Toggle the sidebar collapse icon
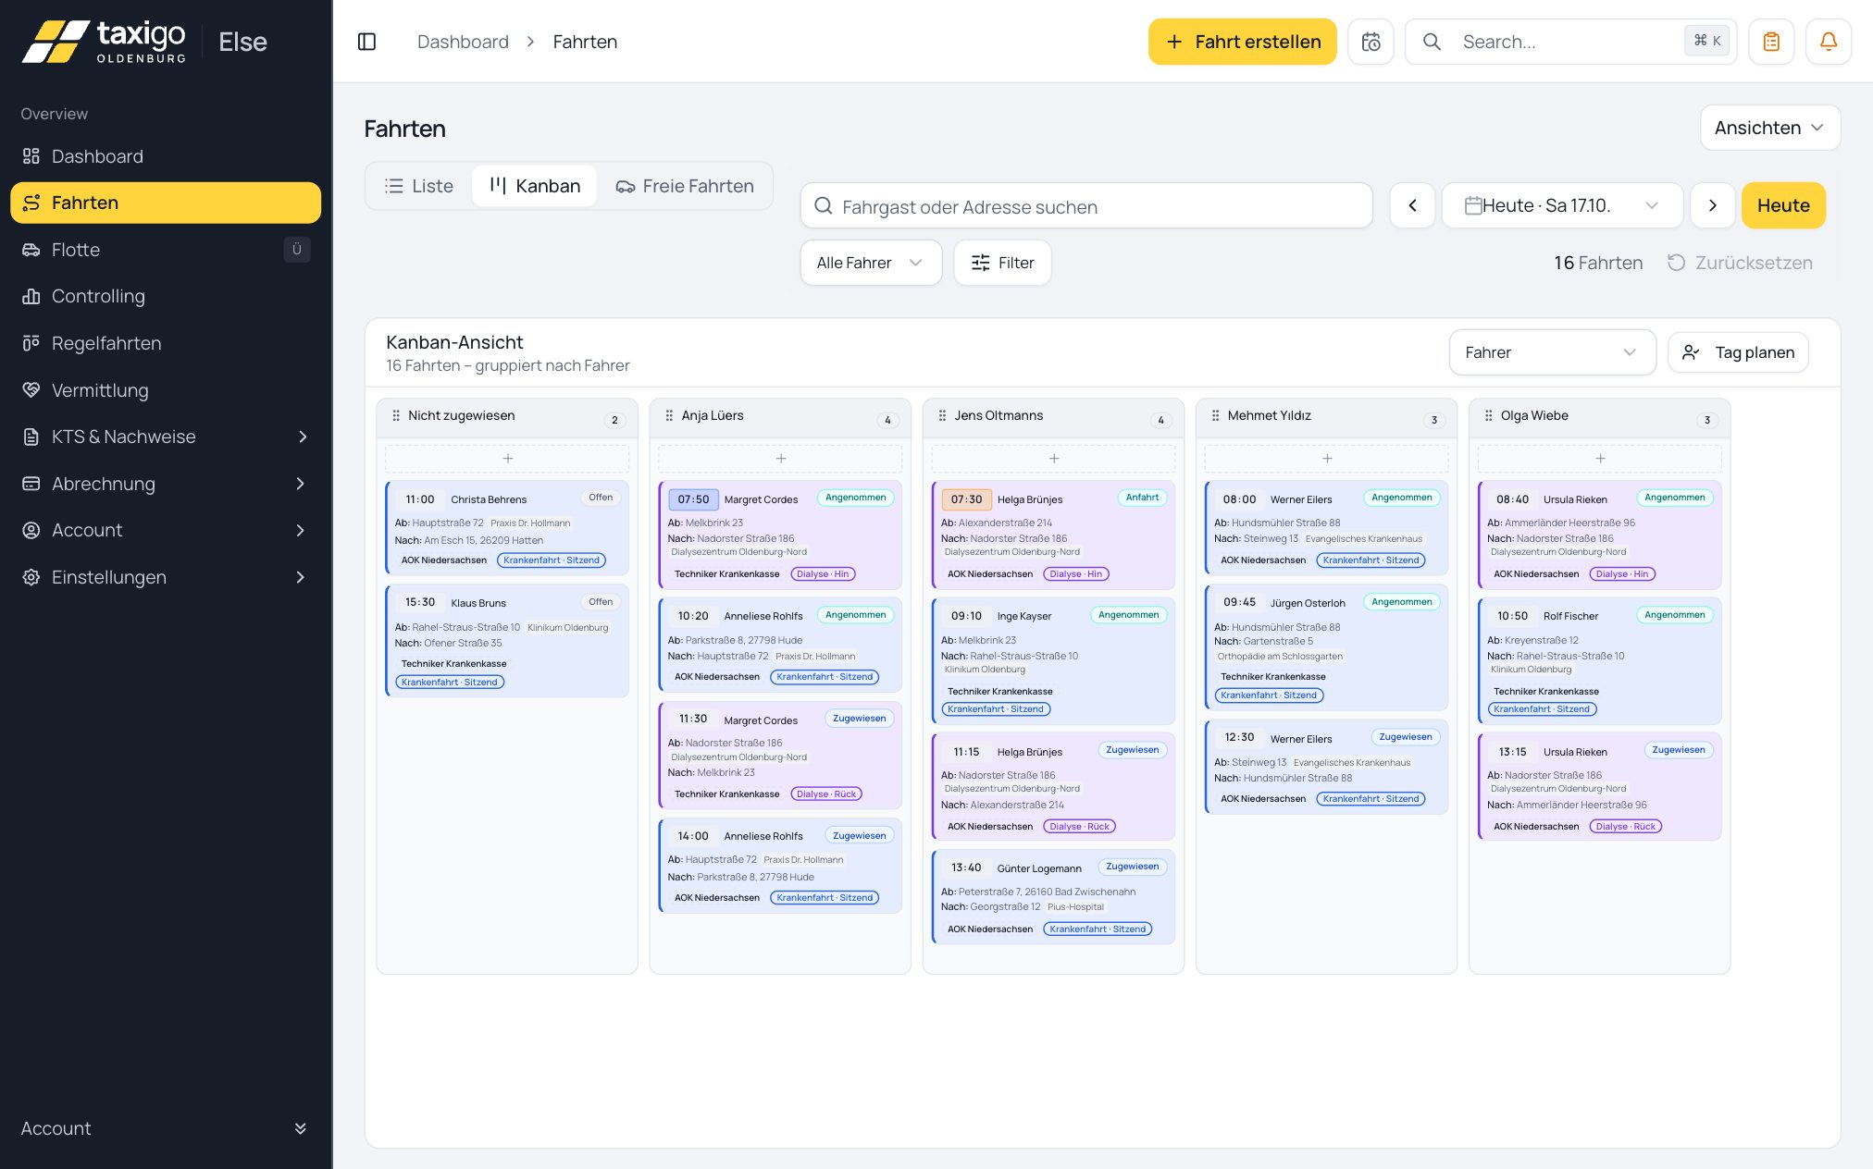The width and height of the screenshot is (1873, 1169). (x=366, y=42)
